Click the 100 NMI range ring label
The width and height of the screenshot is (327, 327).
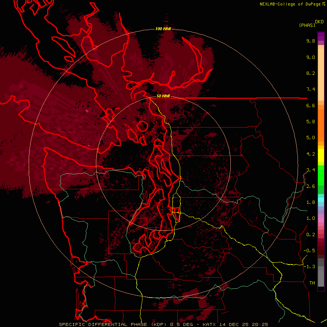(163, 29)
